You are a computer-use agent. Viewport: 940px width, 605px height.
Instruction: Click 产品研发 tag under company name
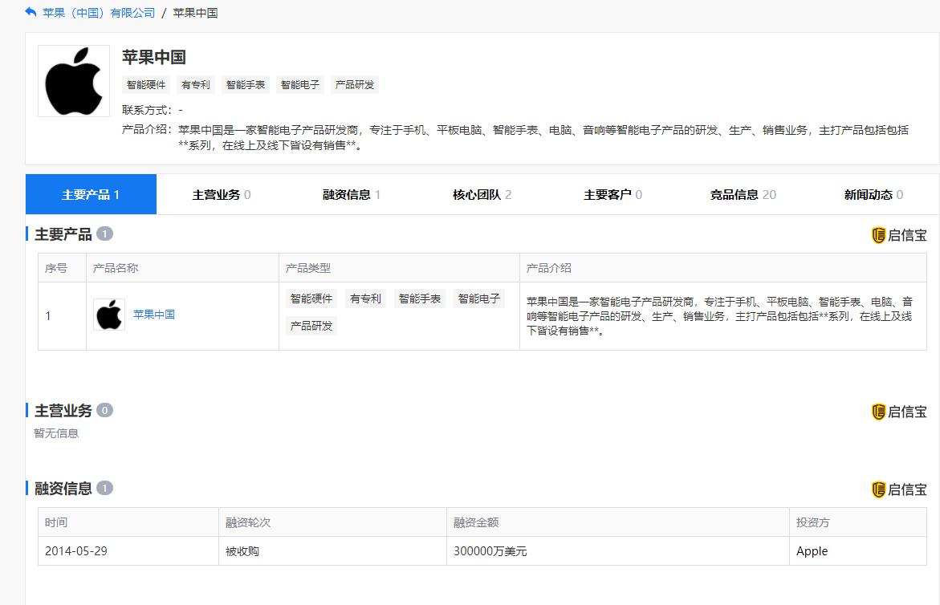(354, 84)
